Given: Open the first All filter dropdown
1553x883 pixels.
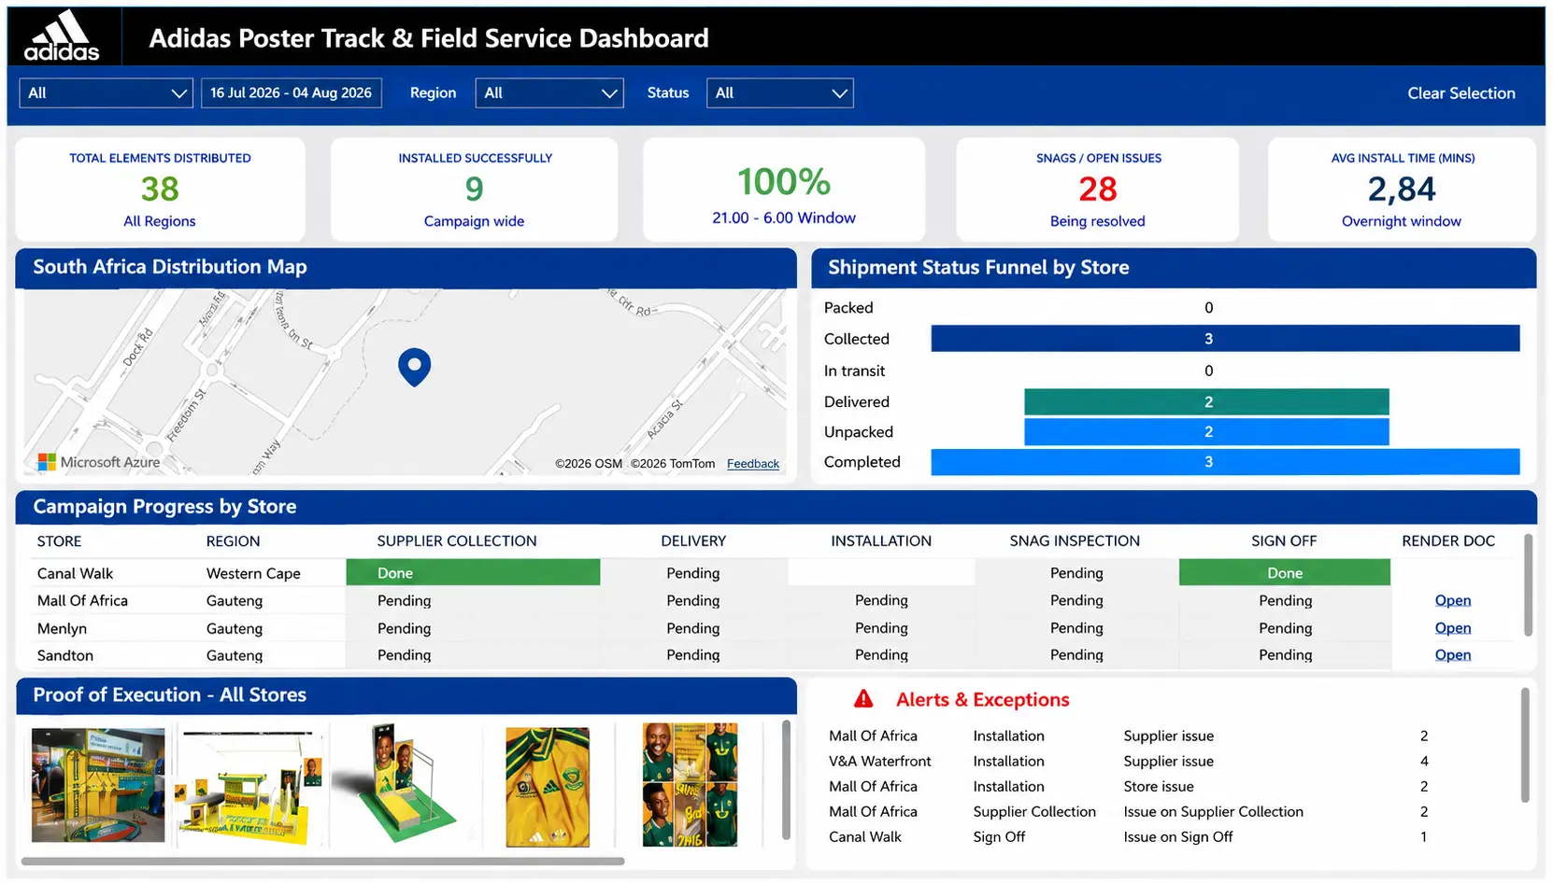Looking at the screenshot, I should tap(106, 93).
